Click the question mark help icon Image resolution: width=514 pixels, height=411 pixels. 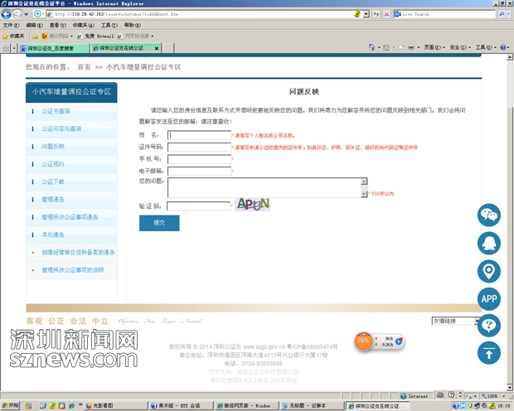click(x=489, y=326)
